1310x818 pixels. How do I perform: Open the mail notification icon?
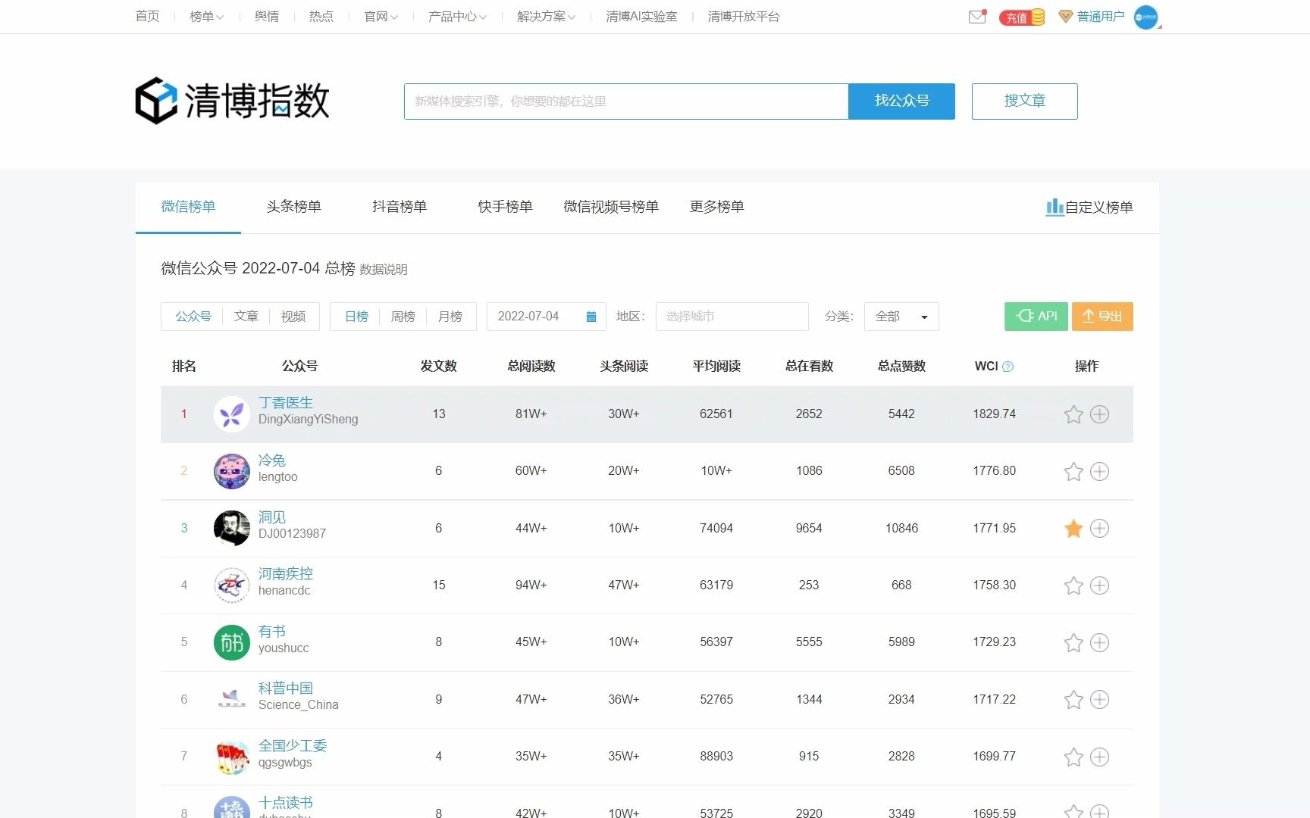977,17
